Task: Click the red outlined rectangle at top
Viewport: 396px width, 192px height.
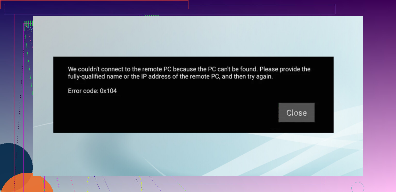Action: pyautogui.click(x=94, y=5)
